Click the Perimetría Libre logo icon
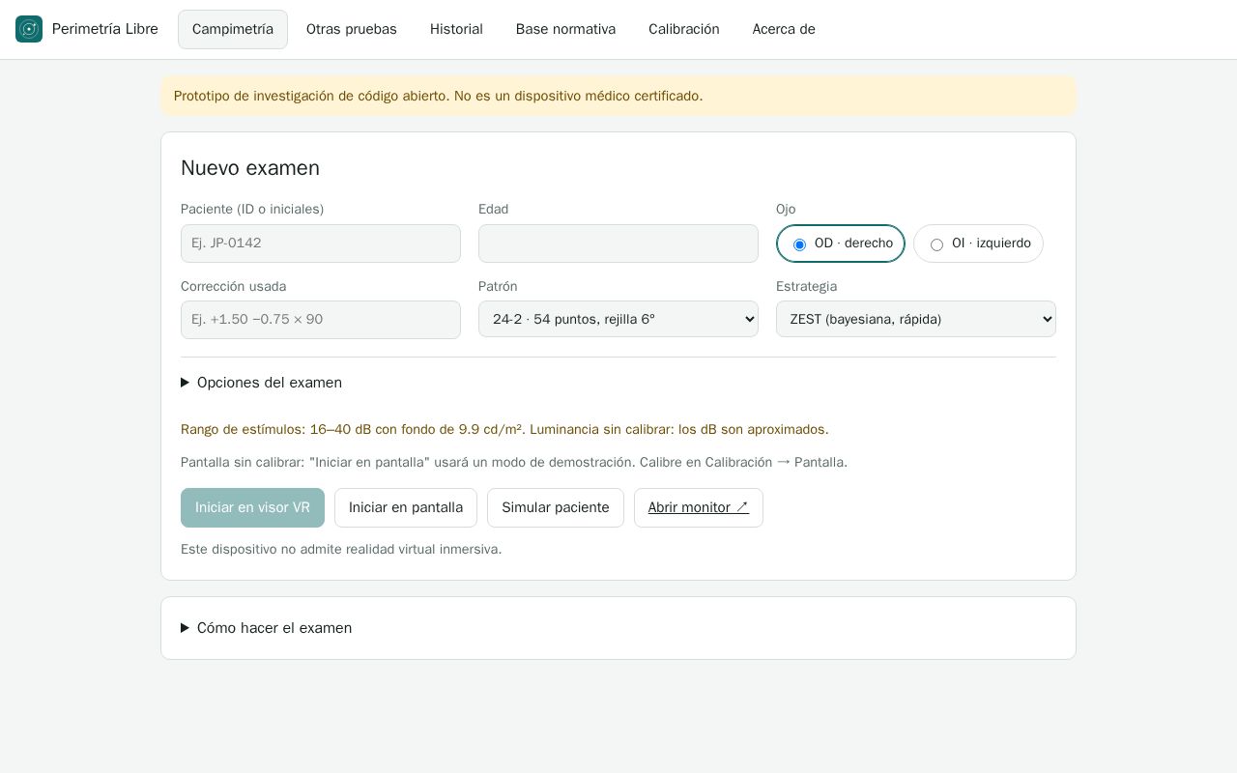Image resolution: width=1237 pixels, height=773 pixels. point(29,29)
